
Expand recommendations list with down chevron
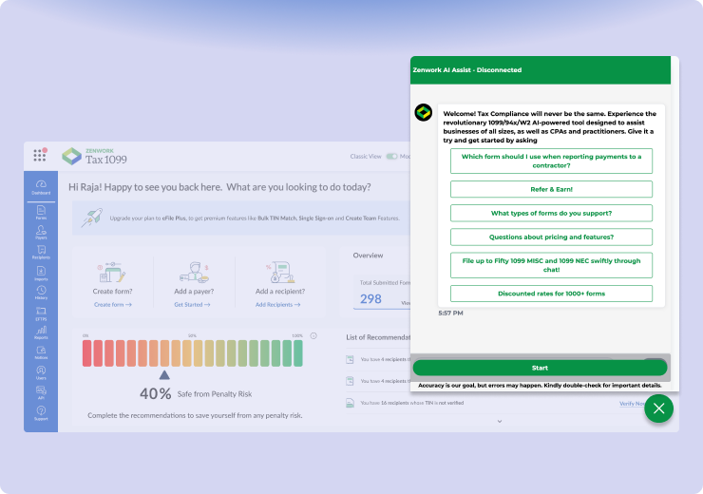(x=500, y=422)
